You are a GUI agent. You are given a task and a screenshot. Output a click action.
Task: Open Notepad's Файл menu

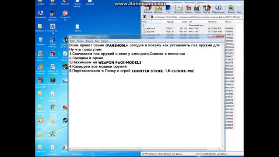[72, 41]
